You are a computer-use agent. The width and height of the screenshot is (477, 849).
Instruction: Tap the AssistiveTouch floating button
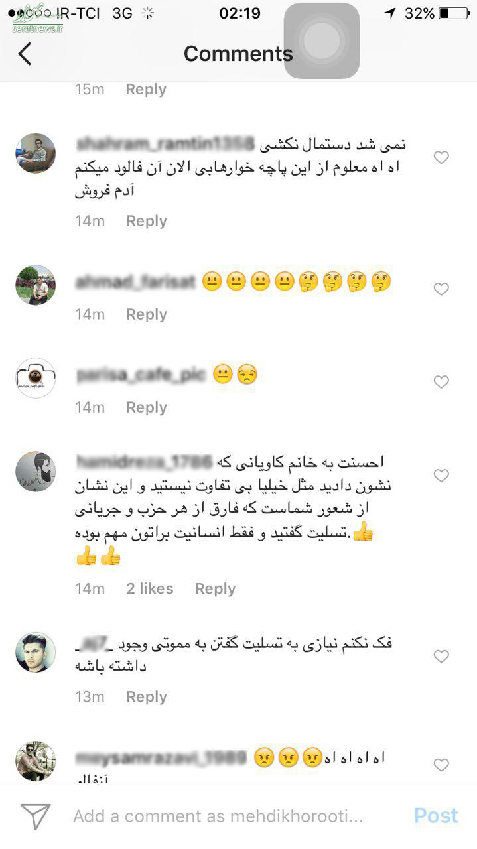point(322,41)
